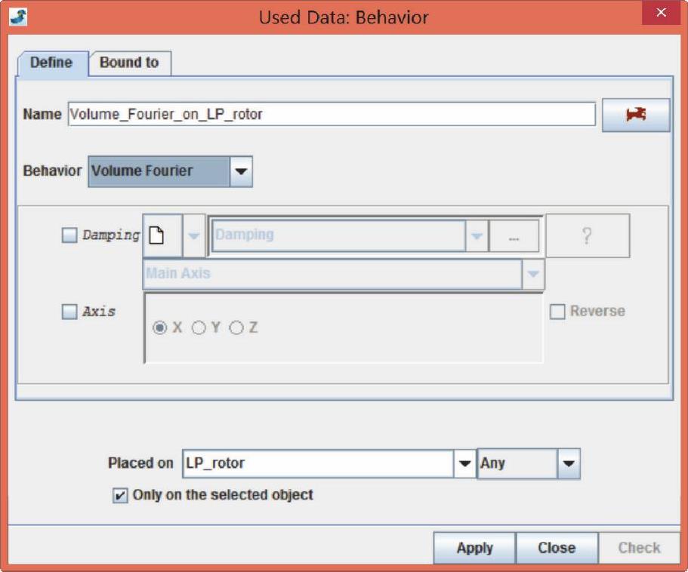
Task: Click the red icon button beside Name field
Action: (x=635, y=115)
